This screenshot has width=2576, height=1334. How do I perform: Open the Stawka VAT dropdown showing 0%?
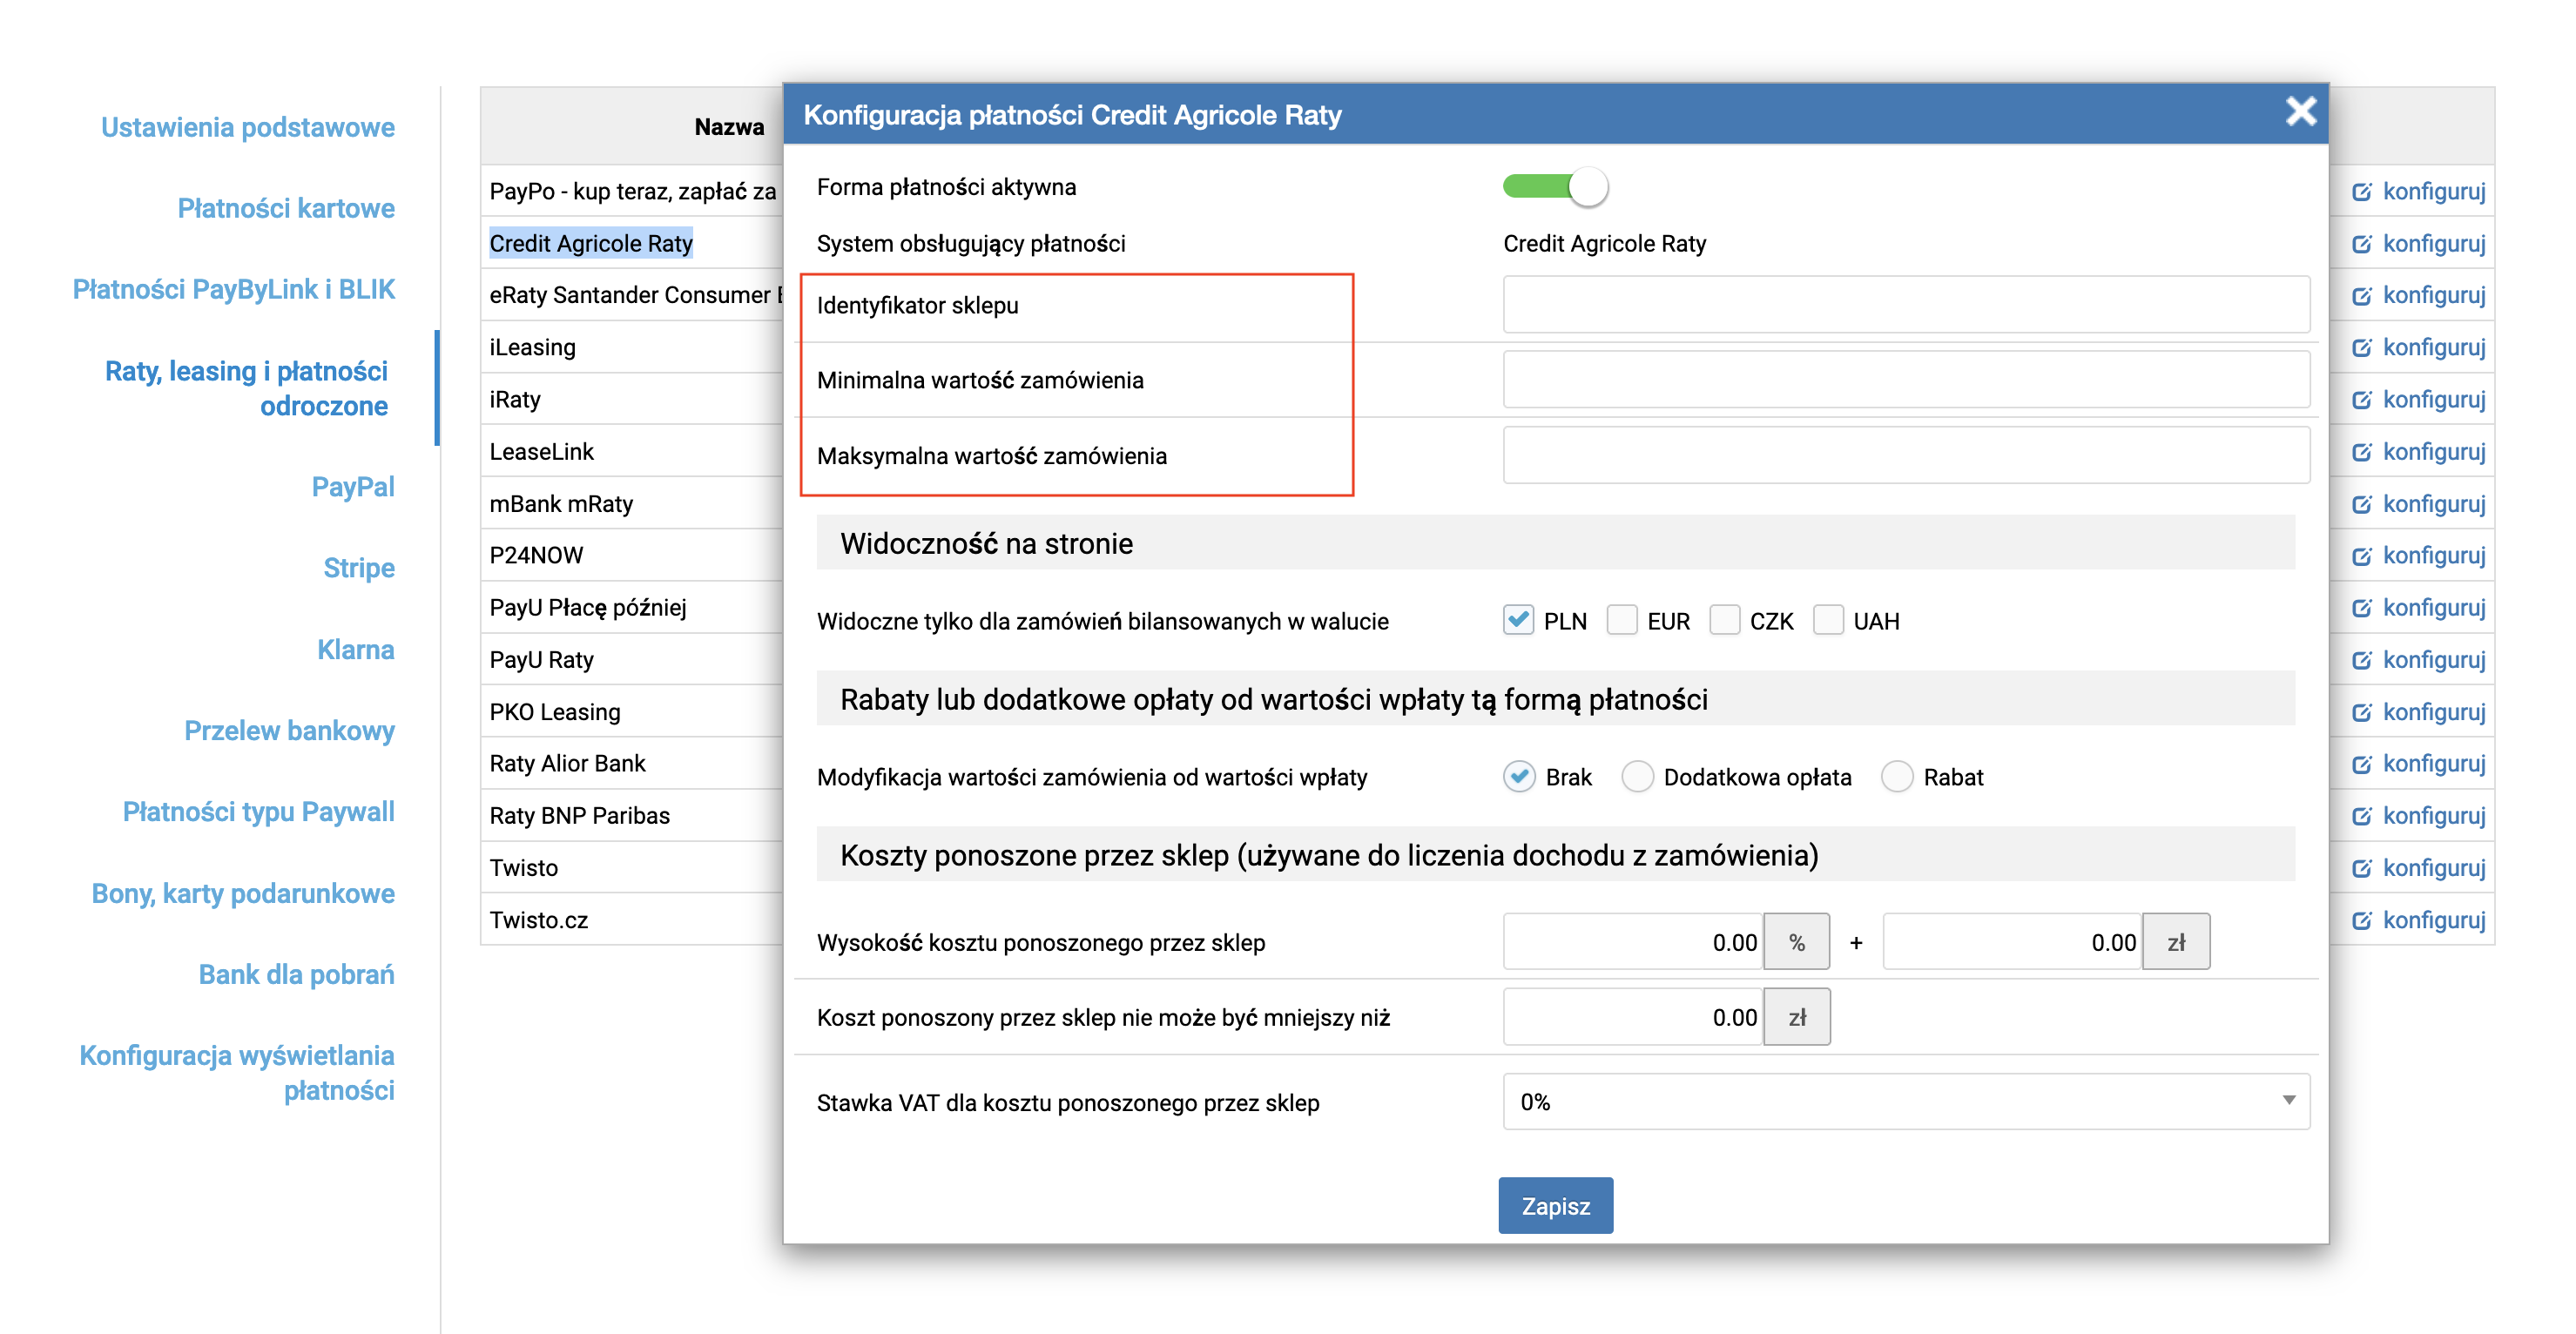(x=1905, y=1101)
